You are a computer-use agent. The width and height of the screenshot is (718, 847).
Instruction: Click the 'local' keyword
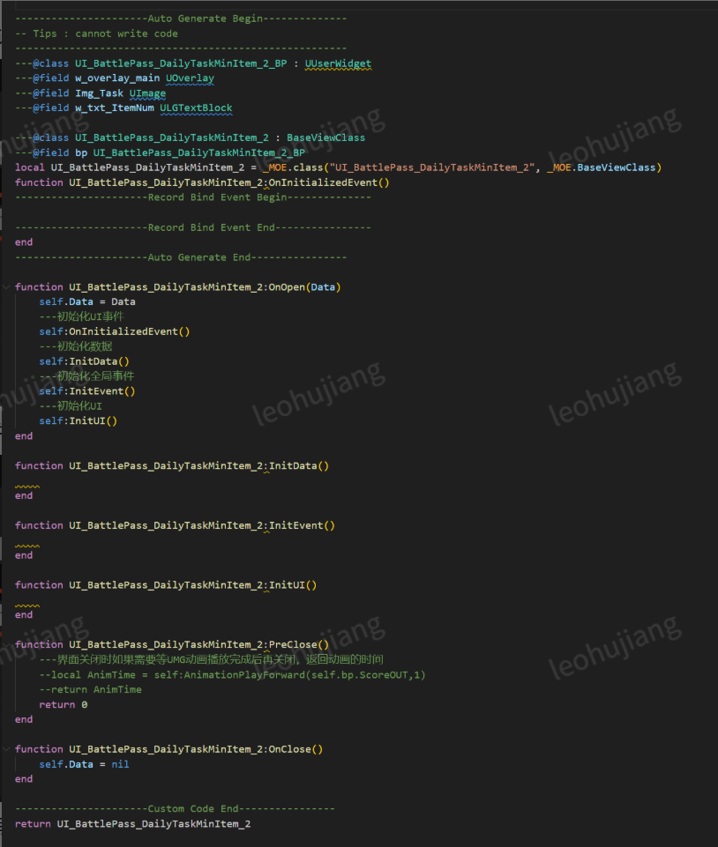click(30, 167)
